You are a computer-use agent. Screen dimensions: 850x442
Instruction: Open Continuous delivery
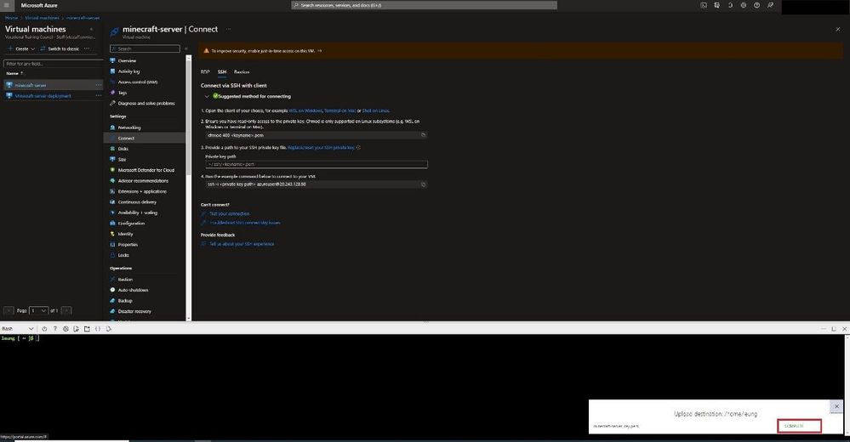[x=137, y=202]
